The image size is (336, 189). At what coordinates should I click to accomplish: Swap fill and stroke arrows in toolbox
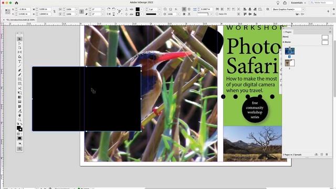(x=21, y=124)
